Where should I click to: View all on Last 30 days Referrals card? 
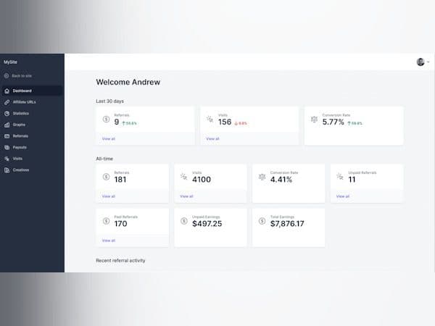[109, 139]
